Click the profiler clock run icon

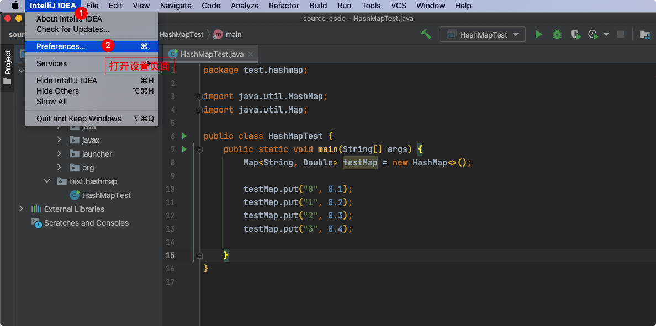point(593,35)
